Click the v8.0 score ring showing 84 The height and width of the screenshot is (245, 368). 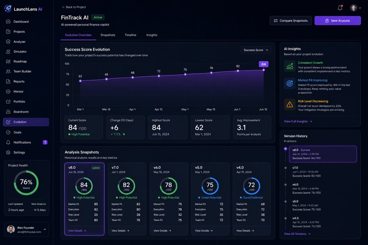click(x=84, y=186)
